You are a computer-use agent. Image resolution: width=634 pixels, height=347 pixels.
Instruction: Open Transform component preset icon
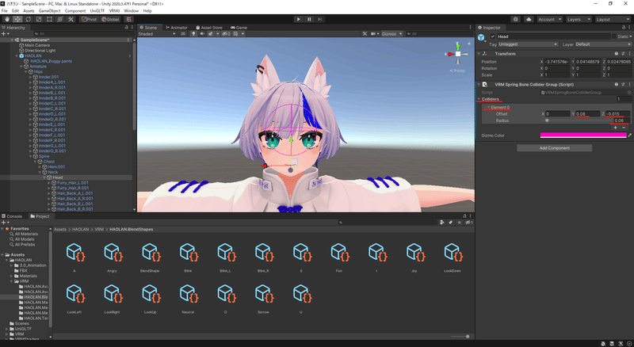[623, 53]
